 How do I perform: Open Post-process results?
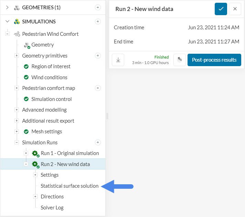[214, 60]
